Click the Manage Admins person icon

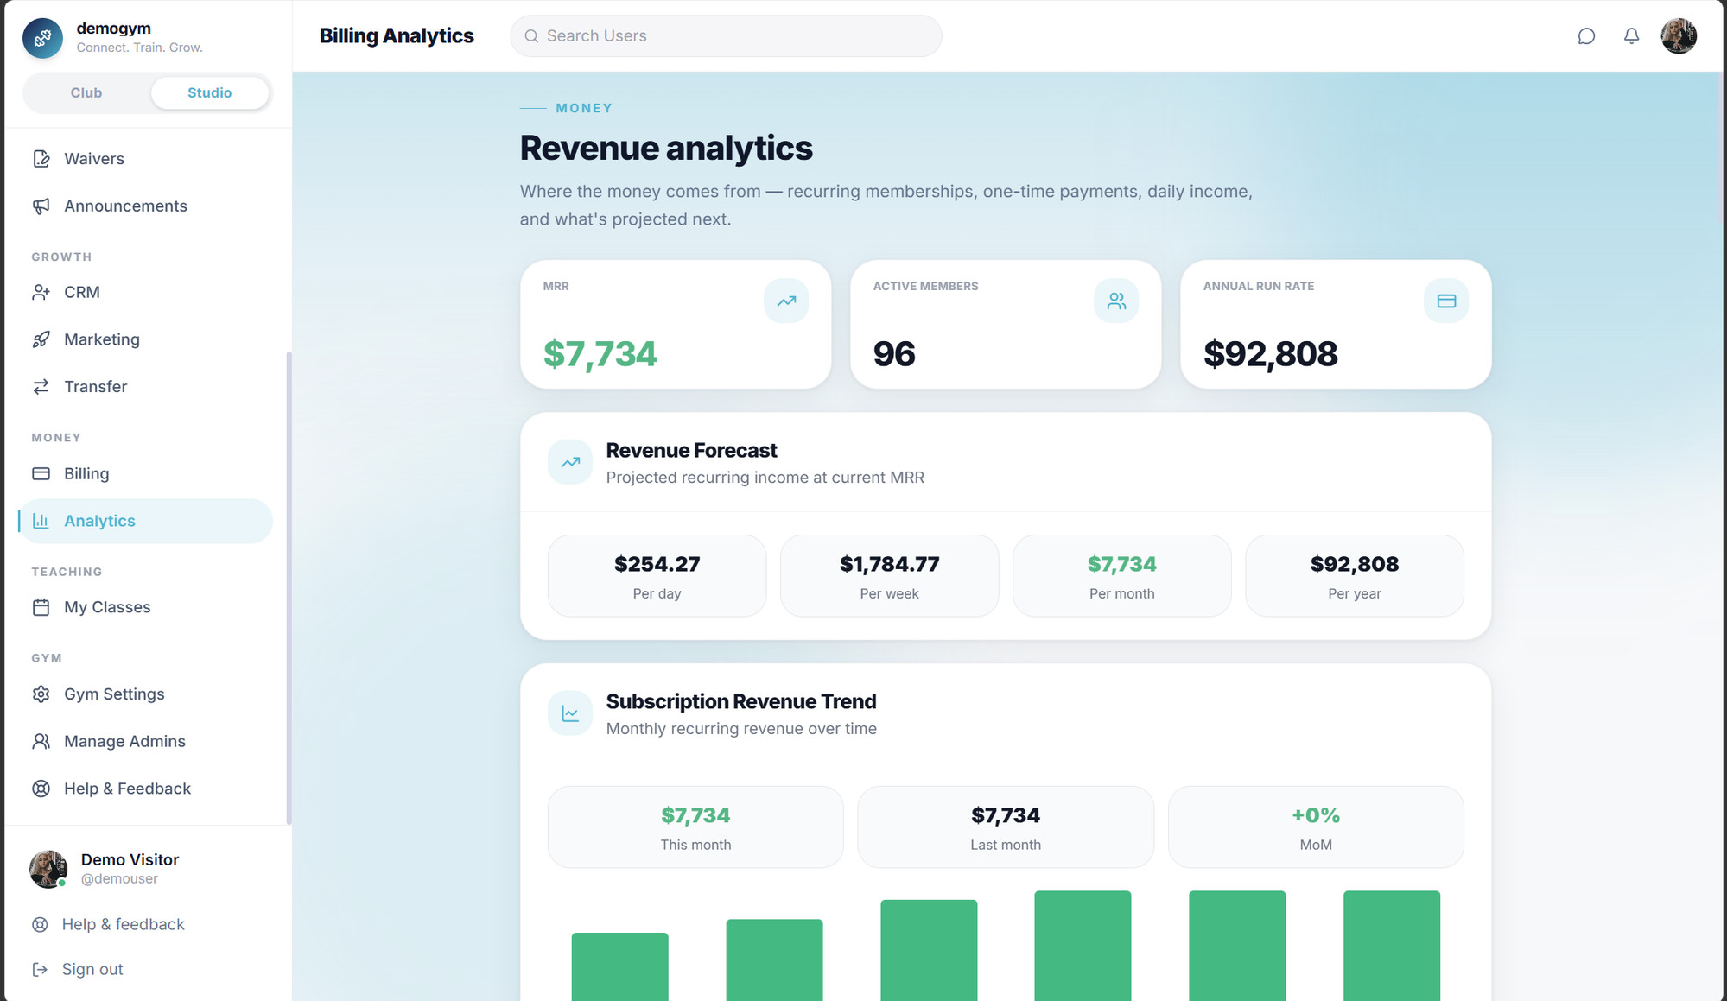point(41,741)
